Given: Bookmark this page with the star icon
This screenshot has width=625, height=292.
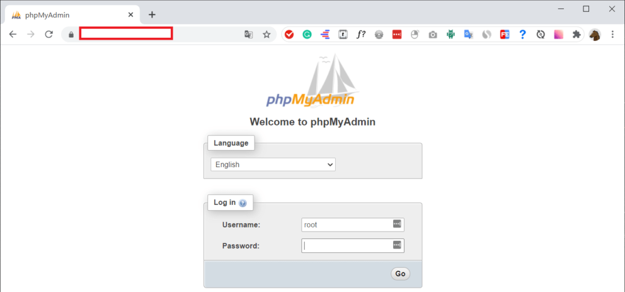Looking at the screenshot, I should tap(267, 35).
